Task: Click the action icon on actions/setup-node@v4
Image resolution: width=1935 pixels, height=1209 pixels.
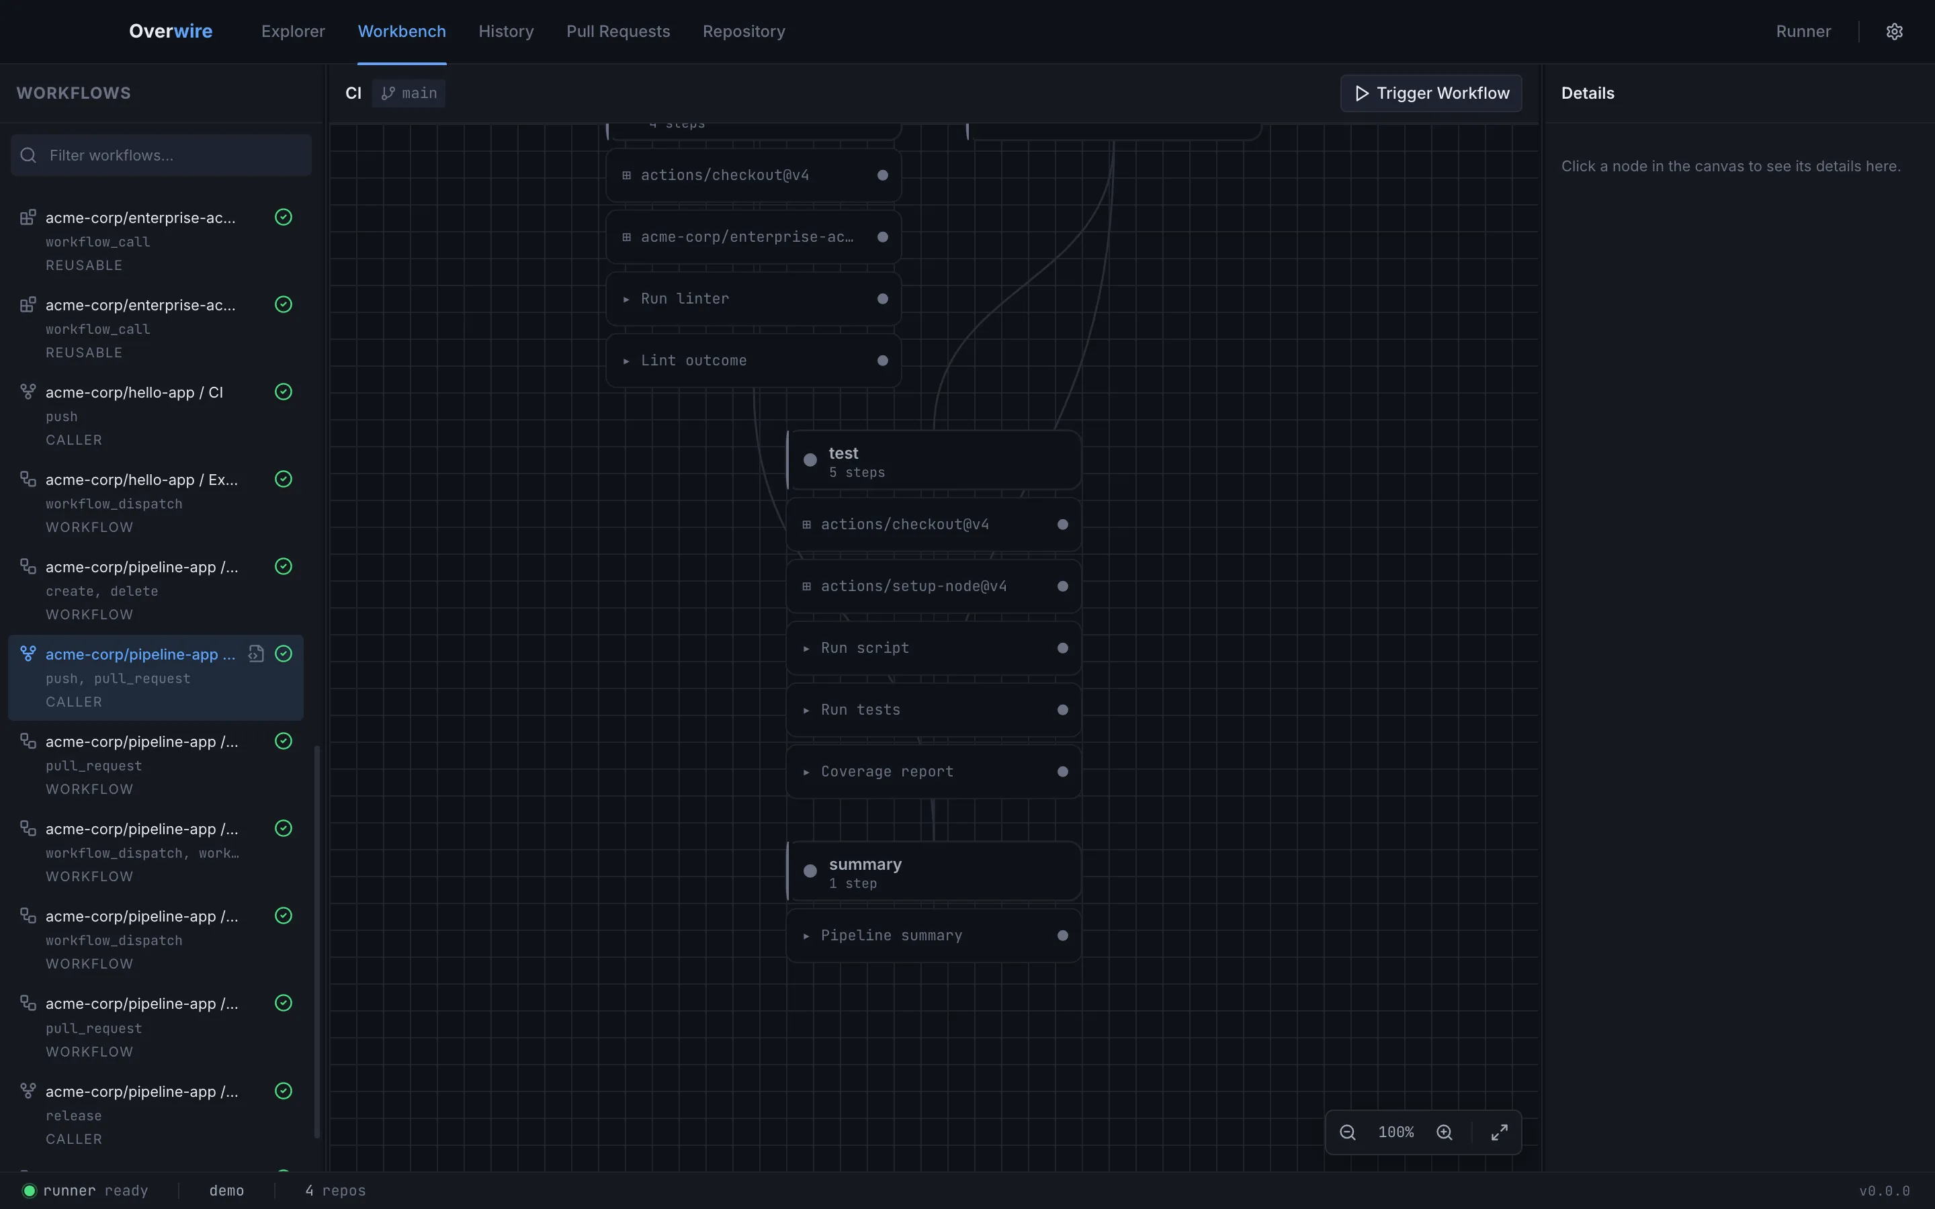Action: (807, 586)
